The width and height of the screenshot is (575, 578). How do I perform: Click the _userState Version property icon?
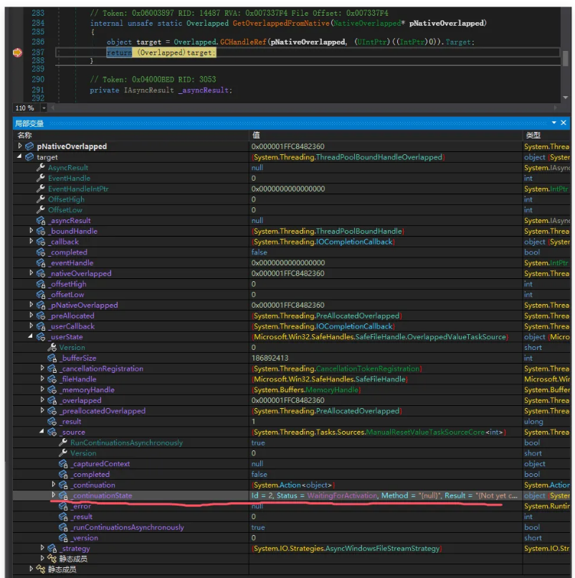(52, 347)
